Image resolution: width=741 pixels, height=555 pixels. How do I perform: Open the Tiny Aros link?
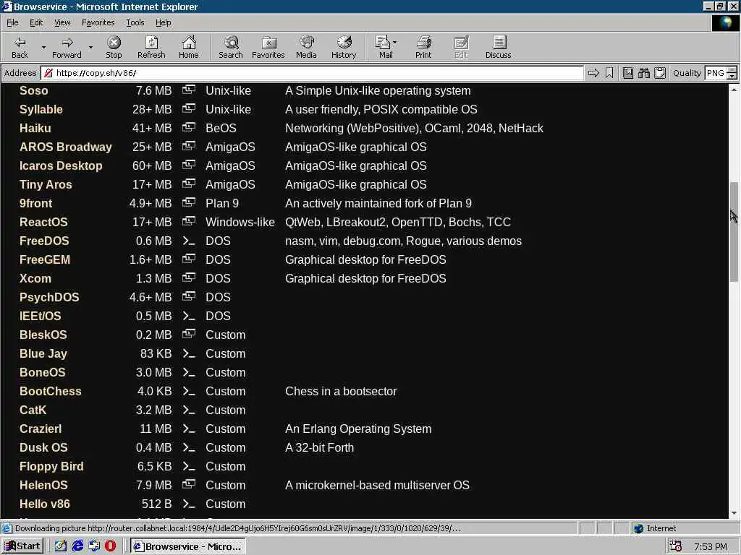(46, 184)
